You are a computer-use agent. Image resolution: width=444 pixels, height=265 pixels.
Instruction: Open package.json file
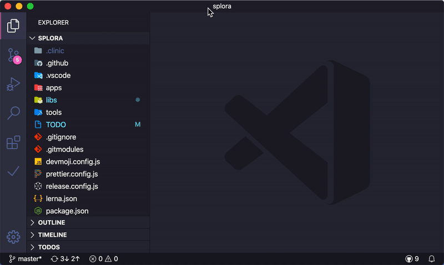click(x=88, y=211)
